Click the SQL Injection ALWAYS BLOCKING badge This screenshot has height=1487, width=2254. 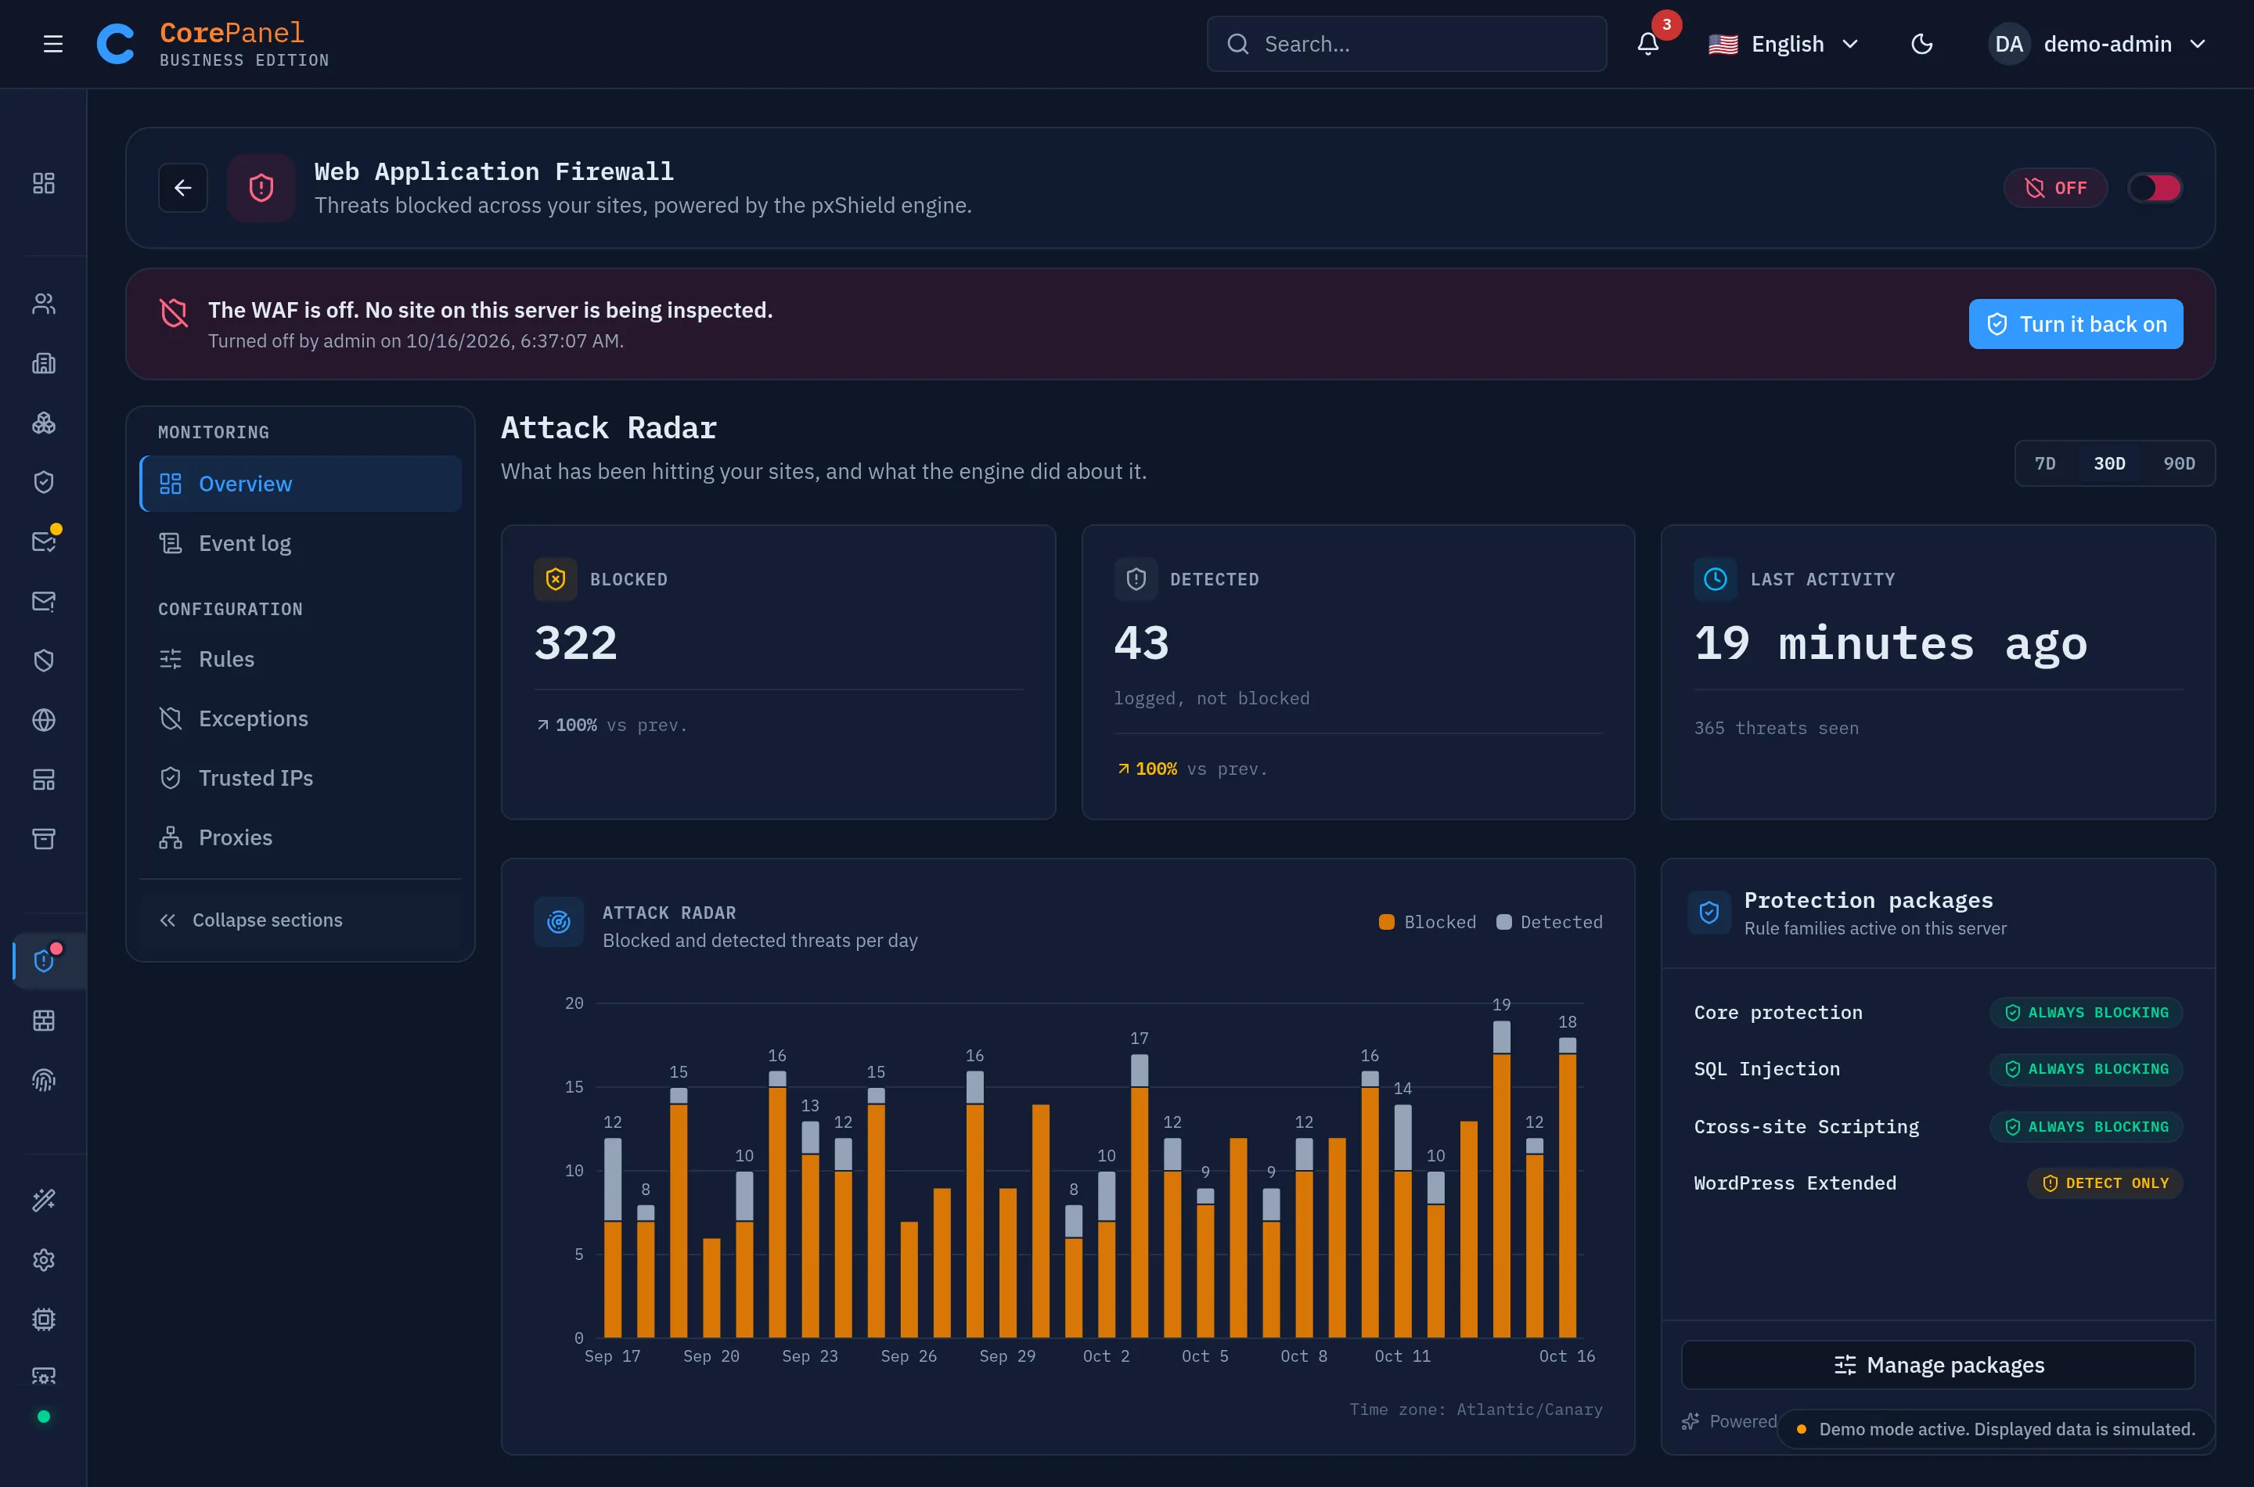click(2085, 1069)
